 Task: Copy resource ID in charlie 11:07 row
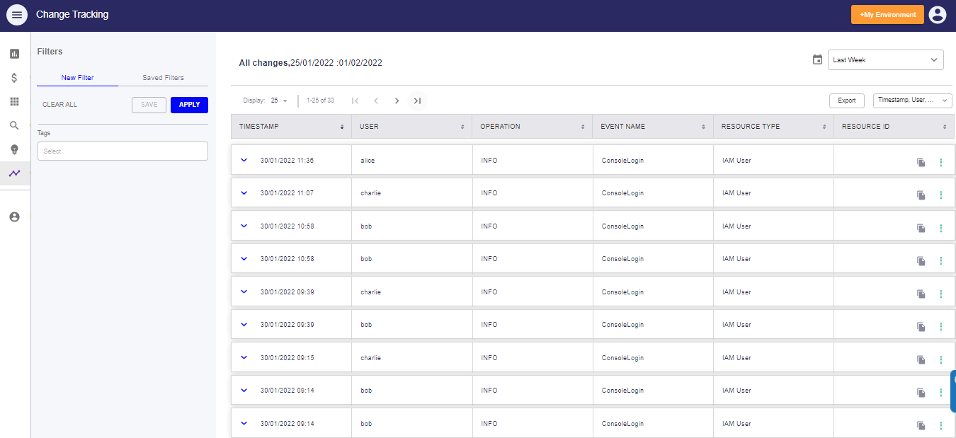921,195
